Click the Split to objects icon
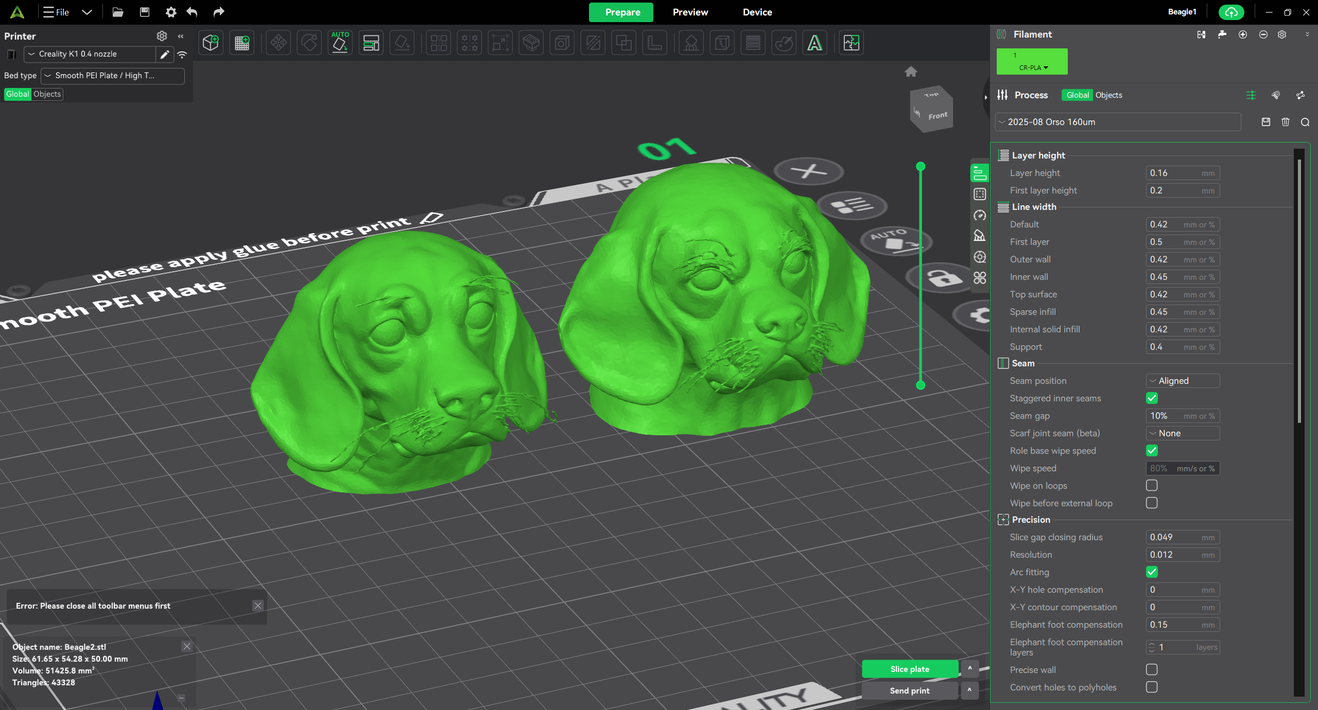Image resolution: width=1318 pixels, height=710 pixels. pos(439,43)
